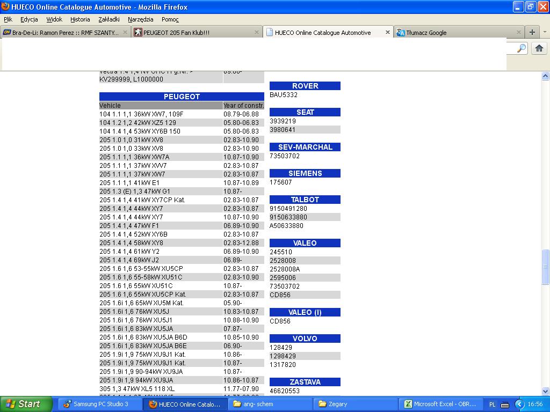This screenshot has height=412, width=550.
Task: Click the scroll down arrow of the page
Action: [546, 391]
